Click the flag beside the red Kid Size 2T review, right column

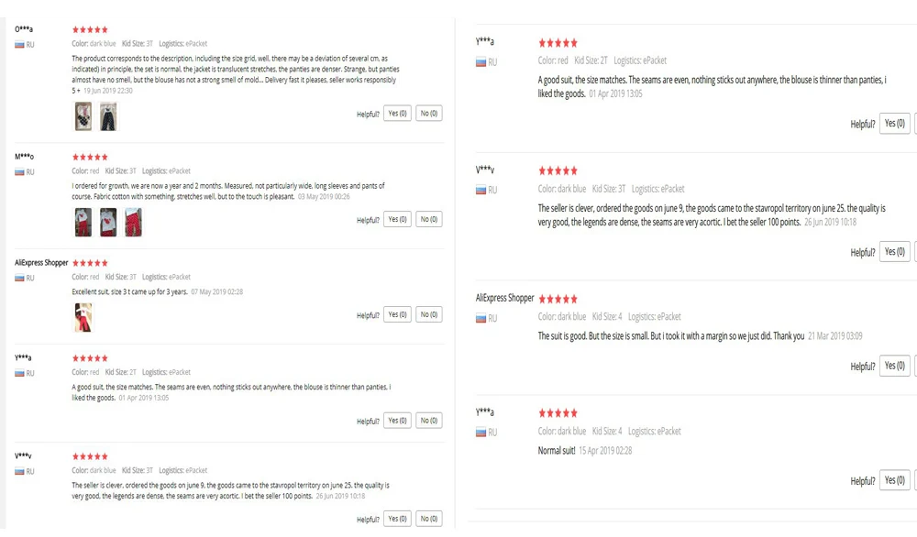481,62
